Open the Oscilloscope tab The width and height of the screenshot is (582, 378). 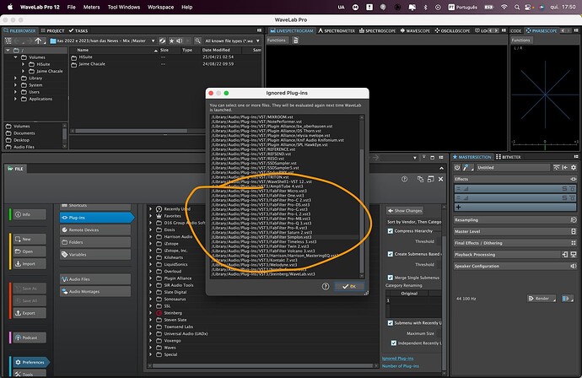(x=452, y=31)
